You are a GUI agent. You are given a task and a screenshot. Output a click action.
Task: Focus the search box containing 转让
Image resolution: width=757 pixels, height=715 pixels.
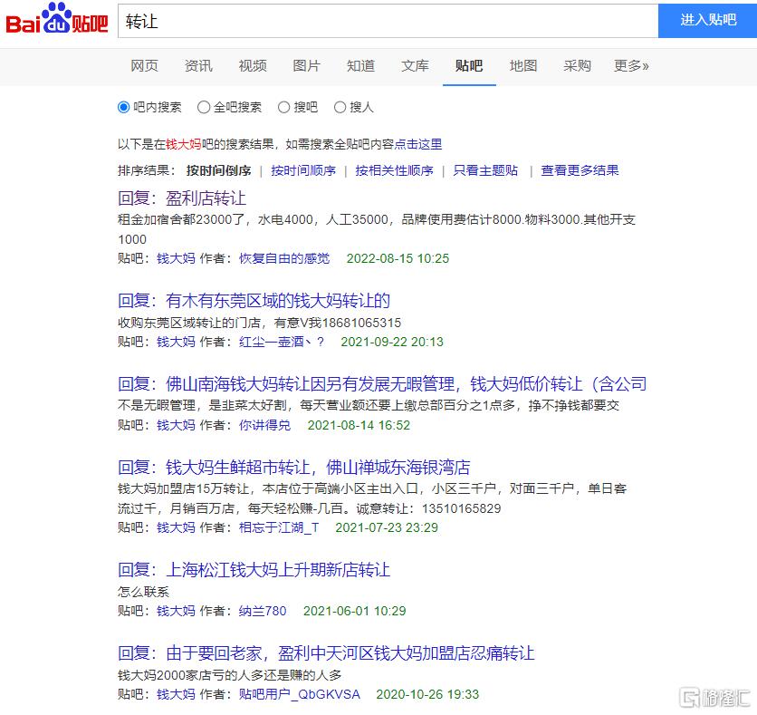coord(388,21)
